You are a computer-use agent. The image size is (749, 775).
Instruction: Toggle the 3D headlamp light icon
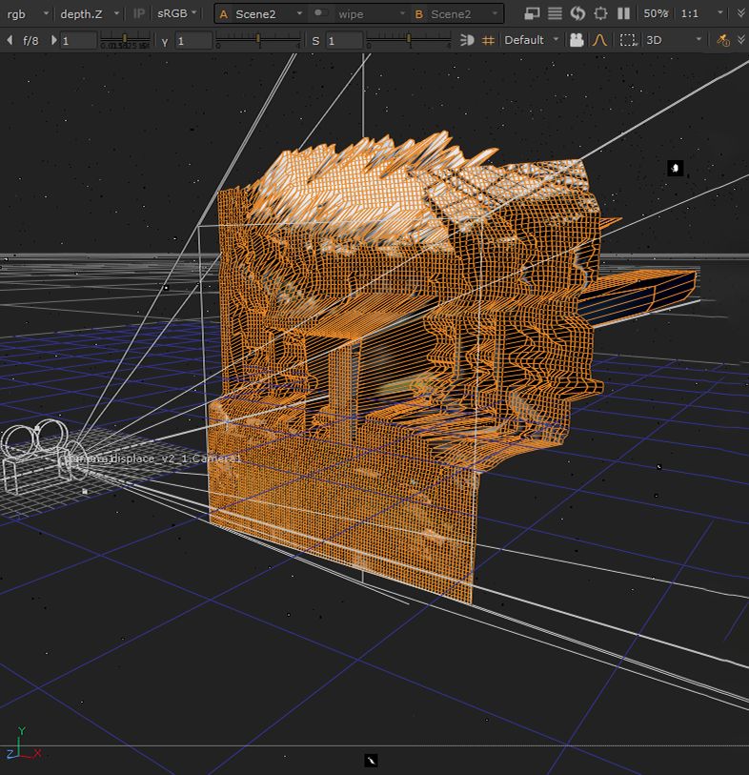(467, 40)
